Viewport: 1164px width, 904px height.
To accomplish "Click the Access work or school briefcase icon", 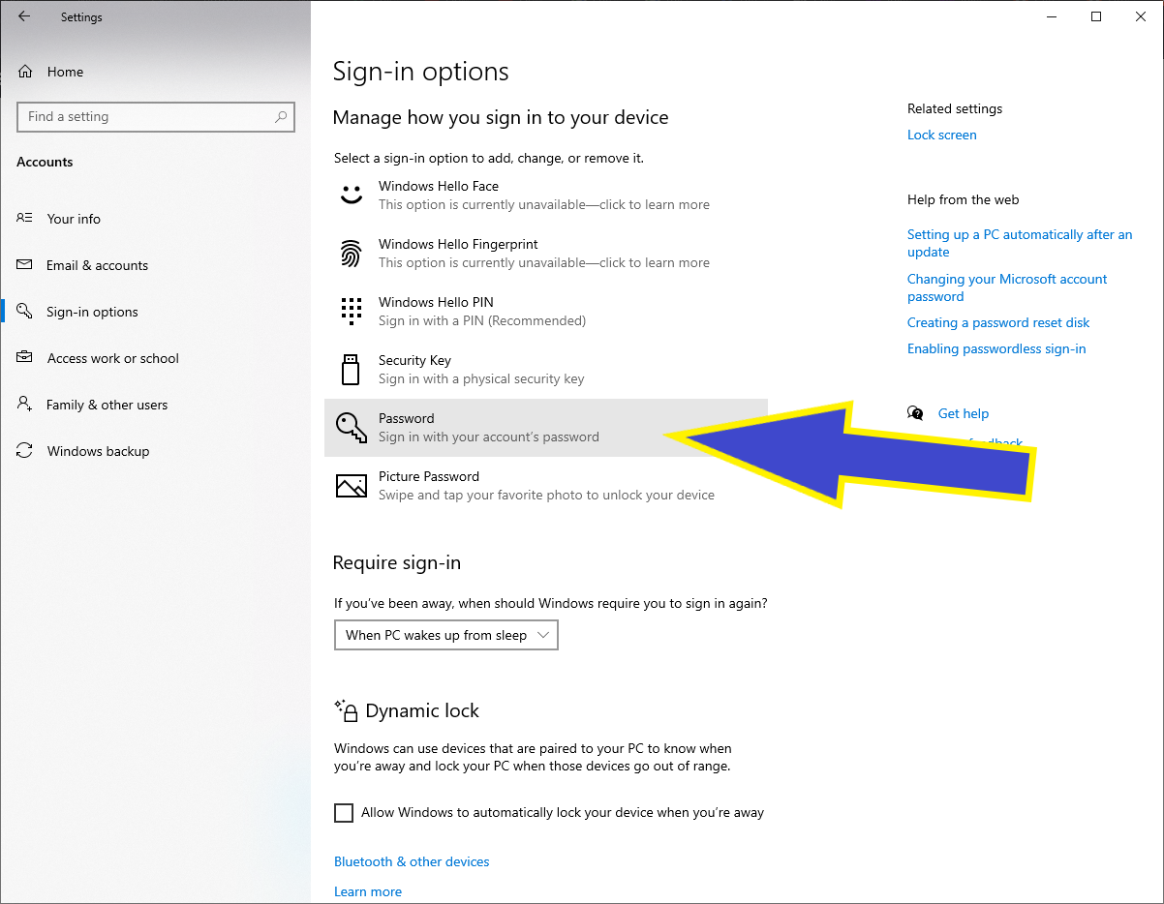I will click(25, 358).
